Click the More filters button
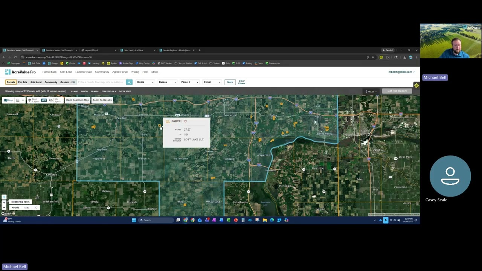The height and width of the screenshot is (271, 482). click(230, 82)
